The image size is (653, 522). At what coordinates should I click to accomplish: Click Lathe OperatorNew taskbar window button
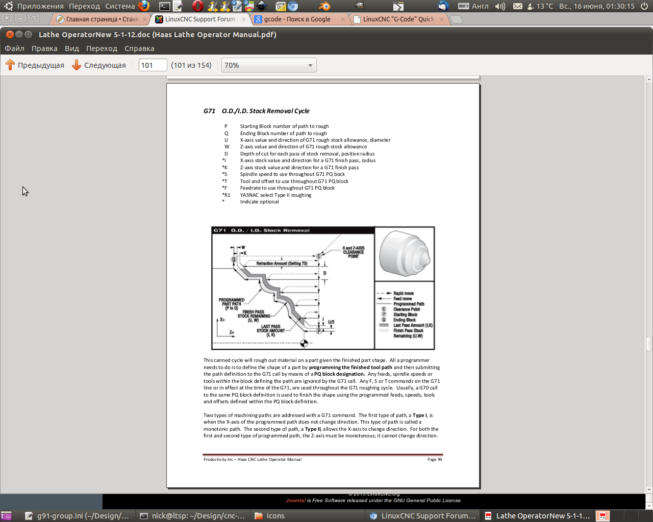click(x=537, y=516)
